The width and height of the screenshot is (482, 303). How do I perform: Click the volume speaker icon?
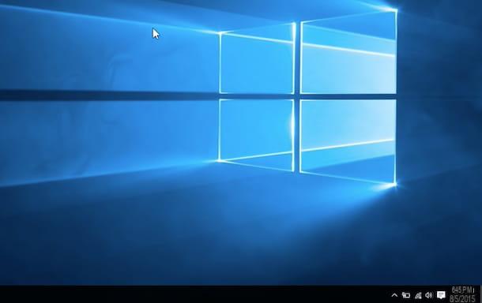tap(429, 295)
